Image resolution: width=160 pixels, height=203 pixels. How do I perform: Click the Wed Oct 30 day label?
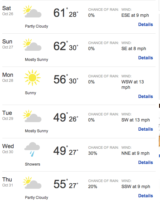(8, 149)
